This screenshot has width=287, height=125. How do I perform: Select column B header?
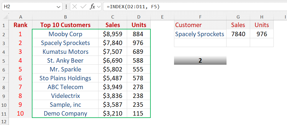click(x=65, y=17)
